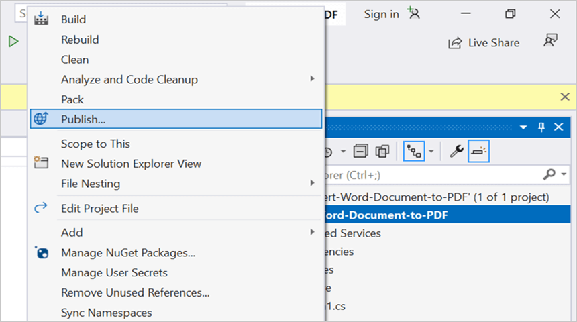Choose Remove Unused References...
The image size is (577, 322).
tap(176, 292)
